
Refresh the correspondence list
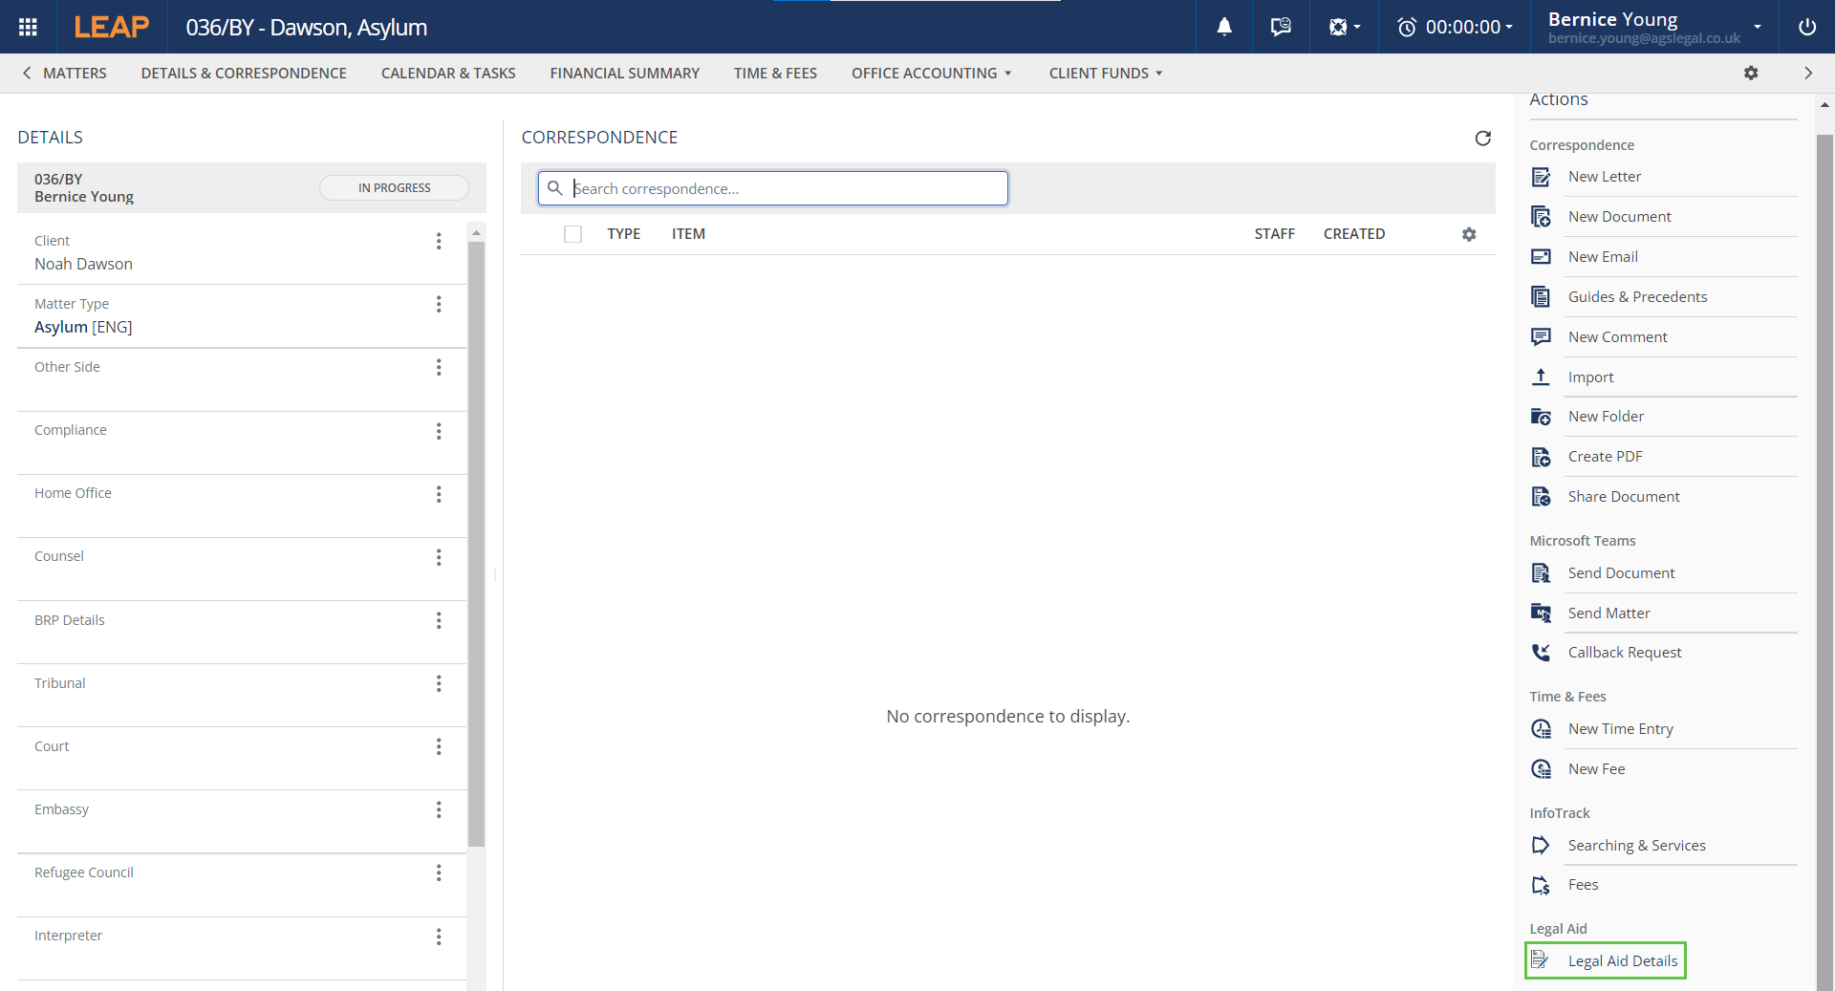1482,139
